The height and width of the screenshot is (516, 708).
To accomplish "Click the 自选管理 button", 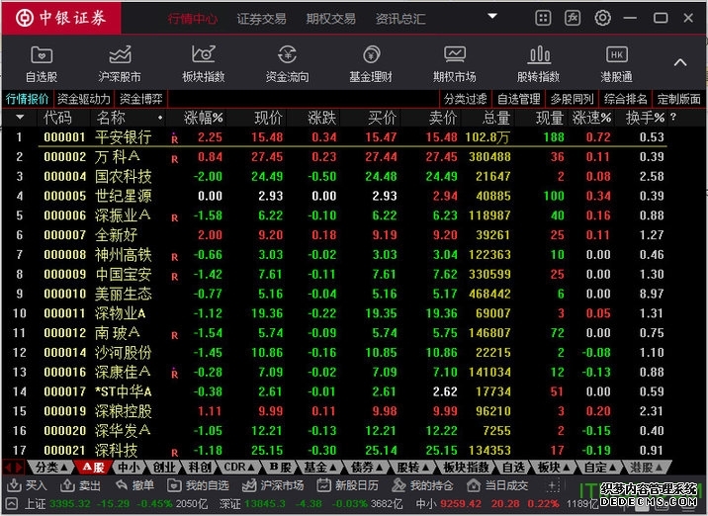I will point(519,99).
